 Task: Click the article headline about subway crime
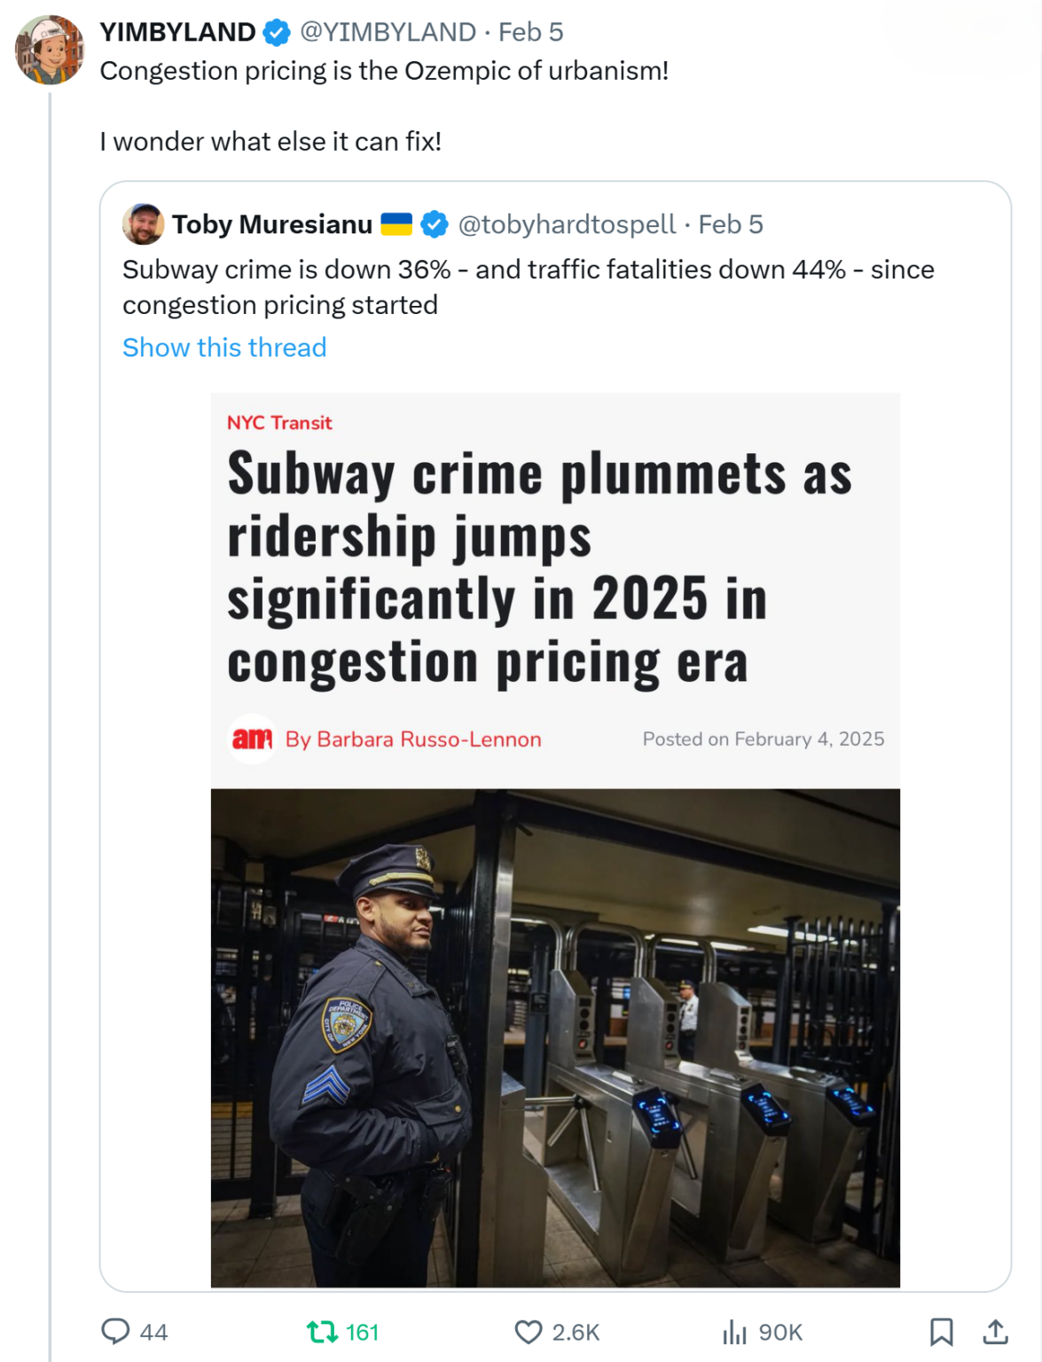click(539, 567)
